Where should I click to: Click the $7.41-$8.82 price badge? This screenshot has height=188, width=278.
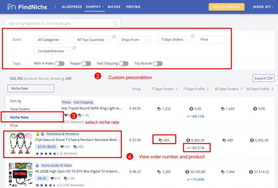pyautogui.click(x=47, y=147)
